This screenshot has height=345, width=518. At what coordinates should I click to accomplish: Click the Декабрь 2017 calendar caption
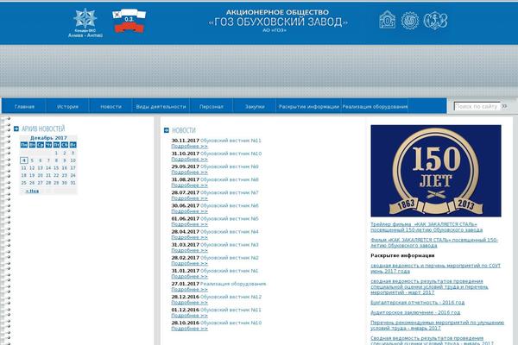pos(48,138)
